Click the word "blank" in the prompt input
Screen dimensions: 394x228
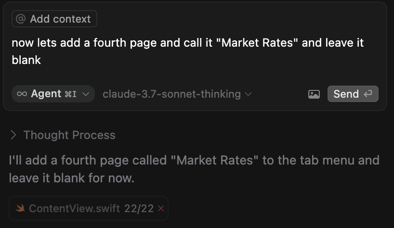(26, 60)
